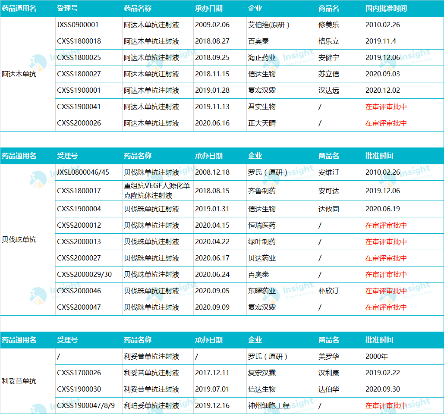
Task: Click the 国内批准时间 column header
Action: point(386,9)
